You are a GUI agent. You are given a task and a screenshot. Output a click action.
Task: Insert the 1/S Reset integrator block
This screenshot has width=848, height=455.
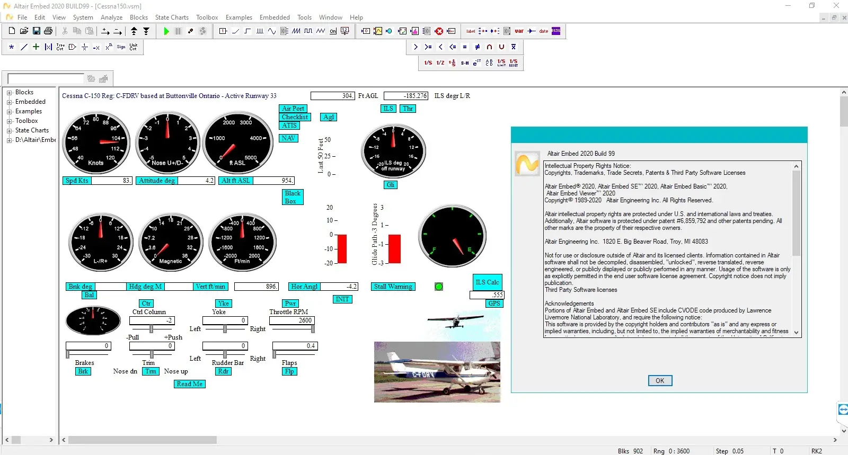pos(514,63)
